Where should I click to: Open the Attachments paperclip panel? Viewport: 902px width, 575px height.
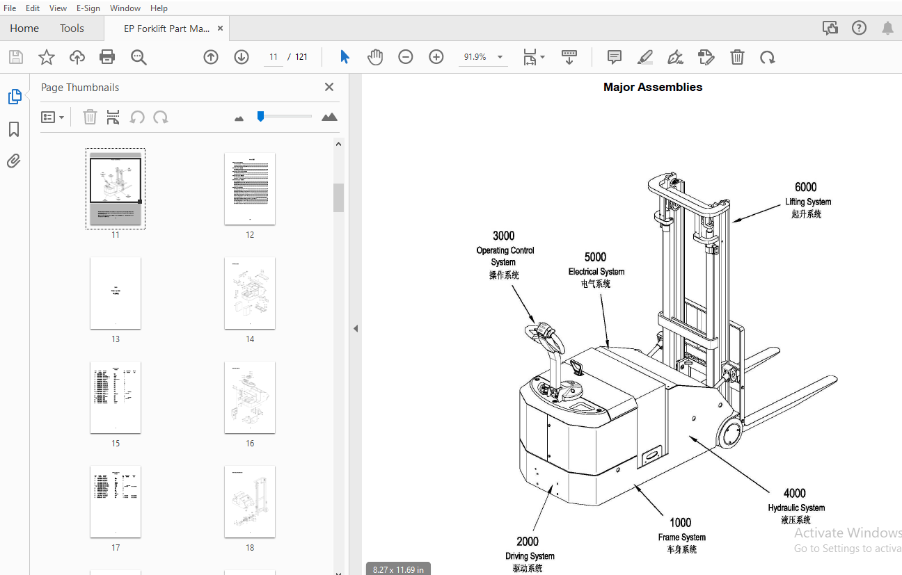pyautogui.click(x=14, y=161)
